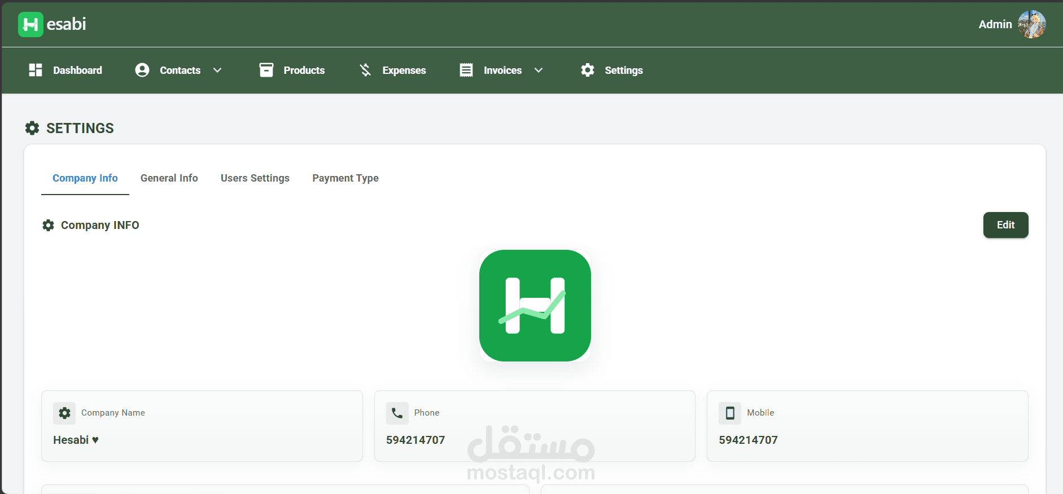Open the Contacts menu item
This screenshot has width=1063, height=494.
[180, 70]
